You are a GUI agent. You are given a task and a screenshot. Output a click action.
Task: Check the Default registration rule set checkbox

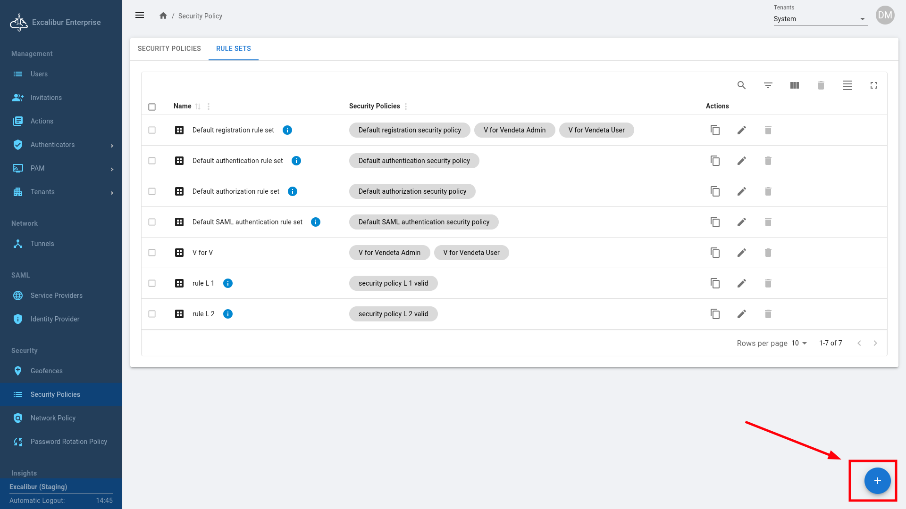(152, 130)
